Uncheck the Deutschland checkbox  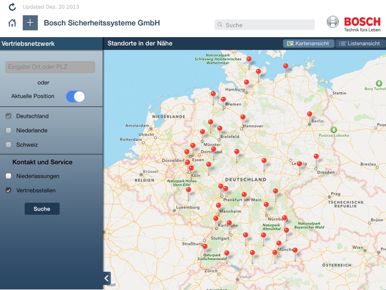pos(9,116)
